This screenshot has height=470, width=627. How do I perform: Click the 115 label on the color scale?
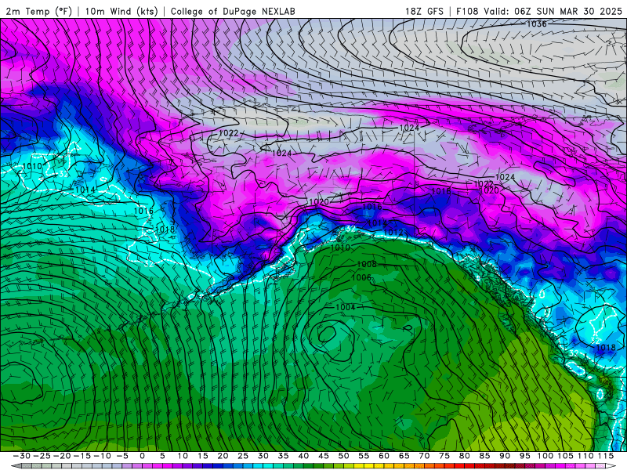(606, 456)
